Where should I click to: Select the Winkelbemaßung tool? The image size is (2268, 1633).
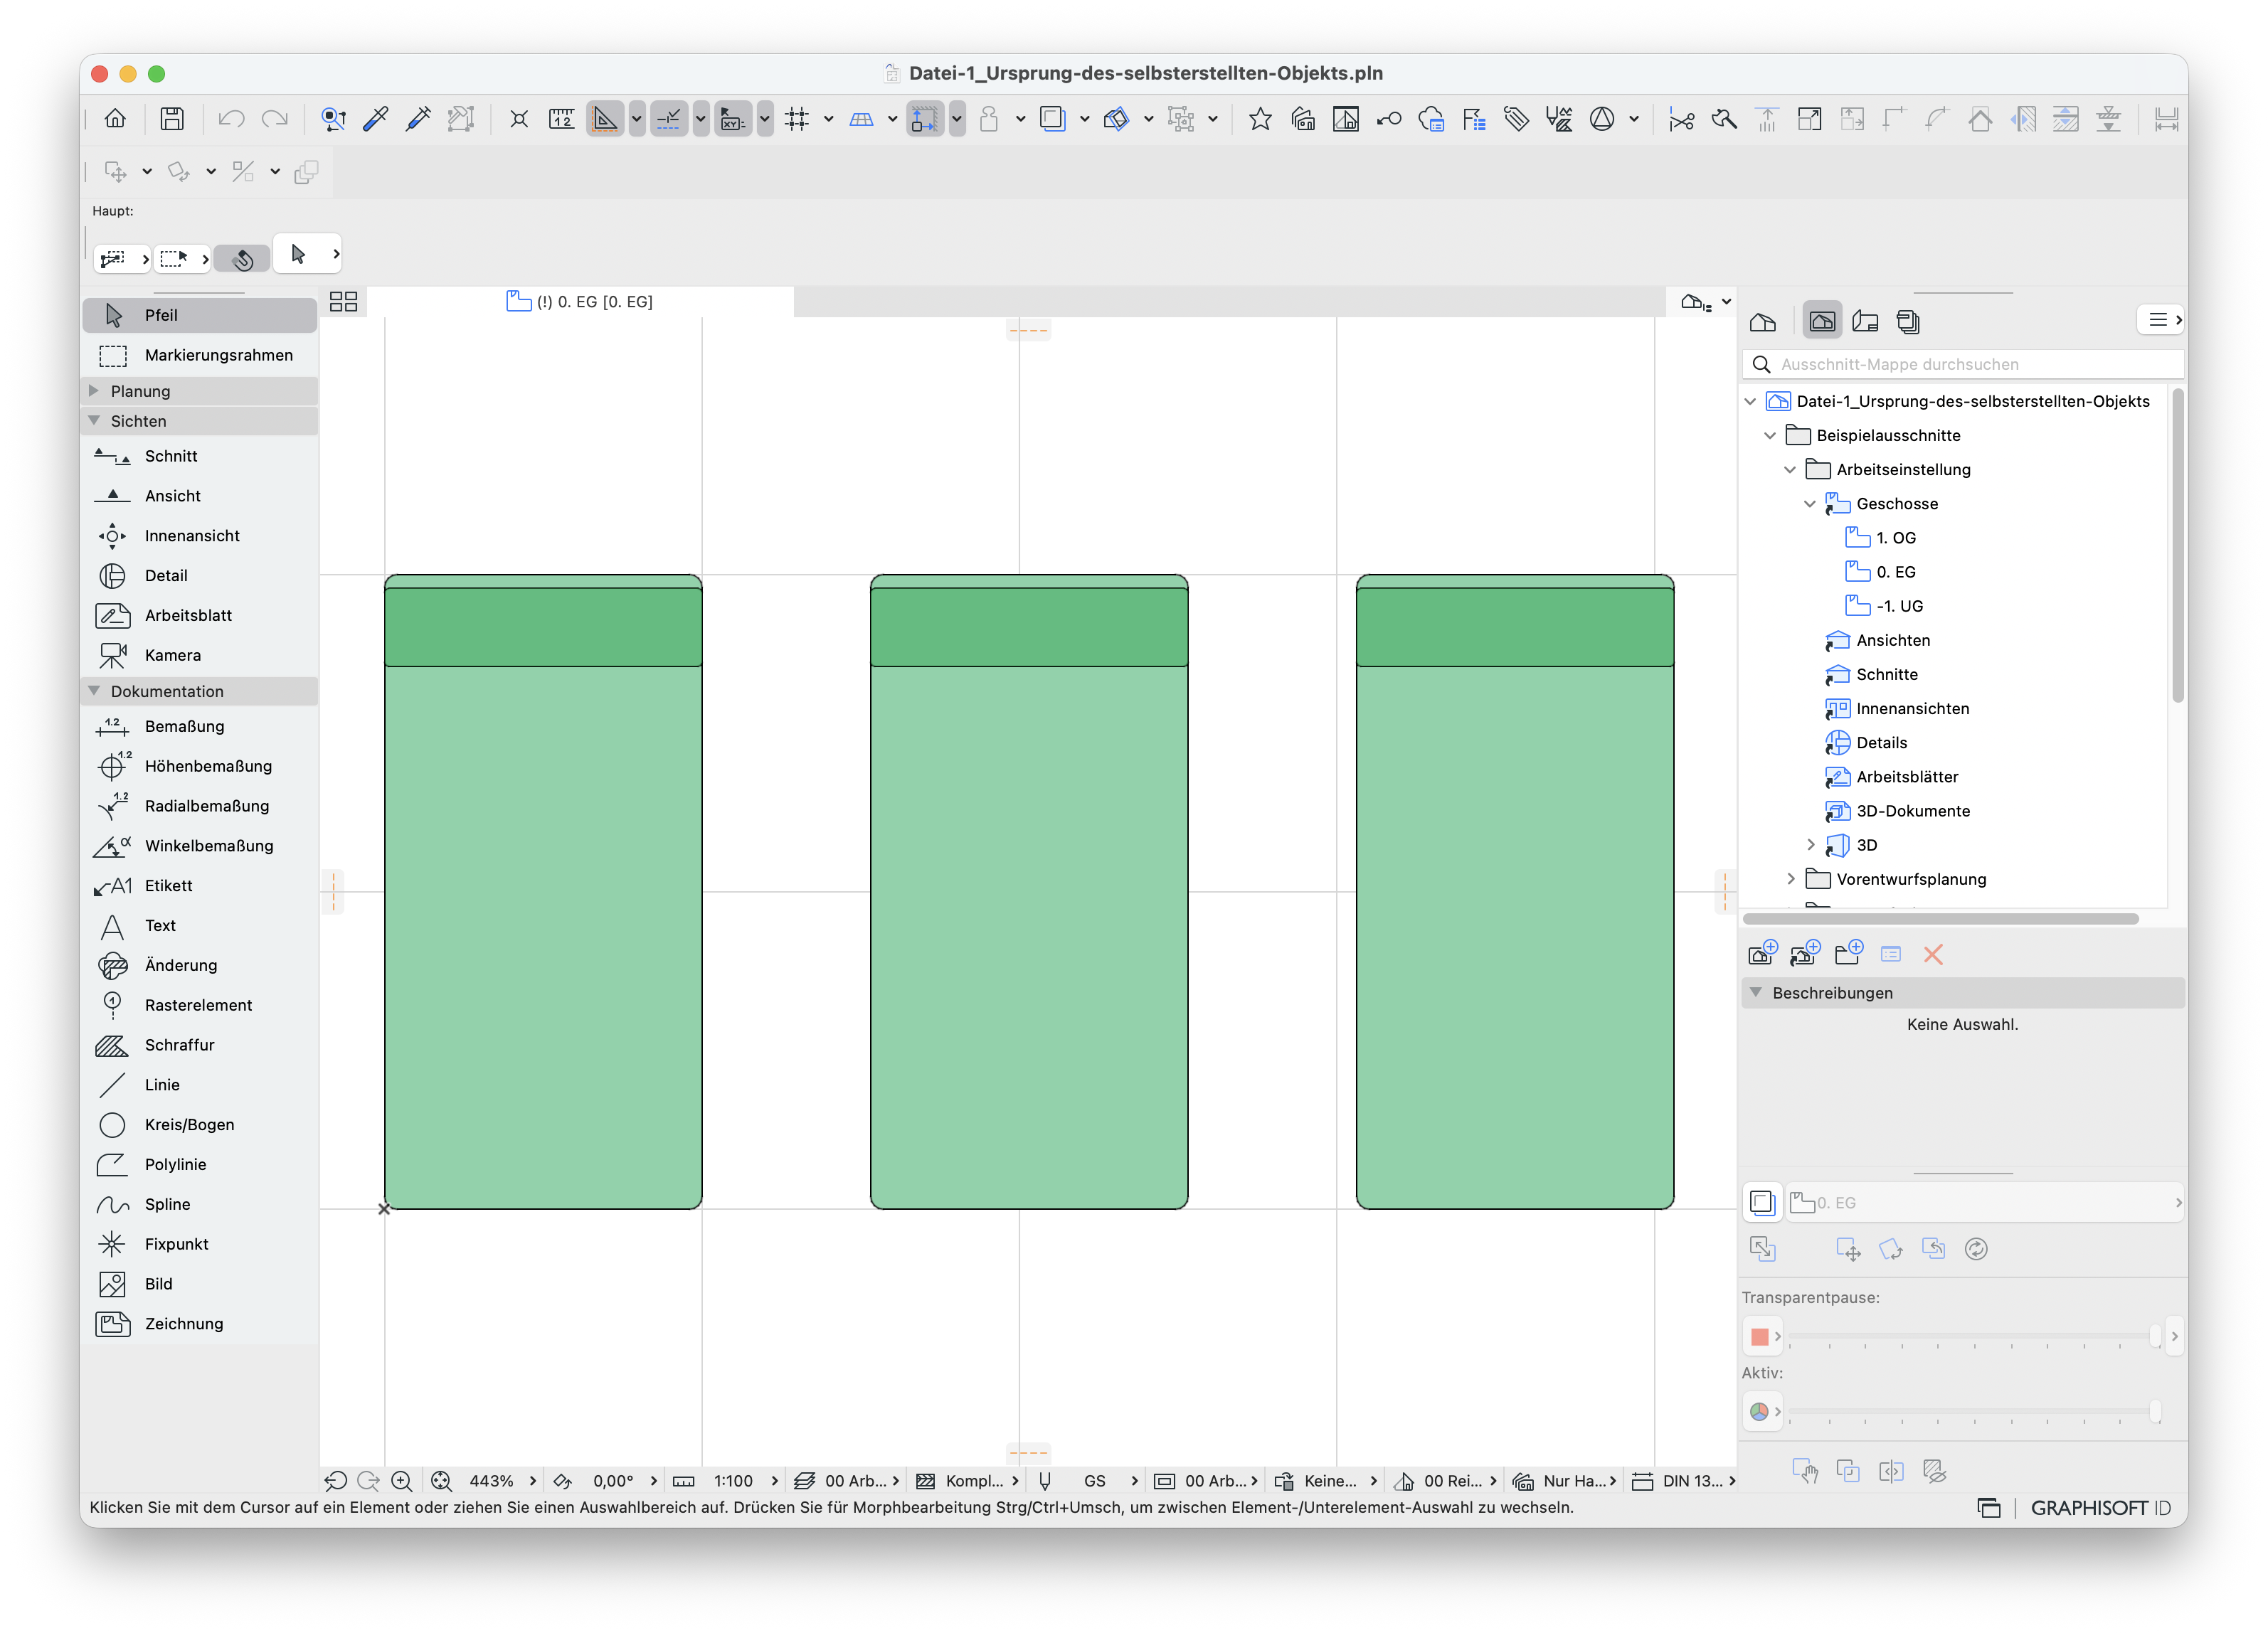(x=199, y=846)
